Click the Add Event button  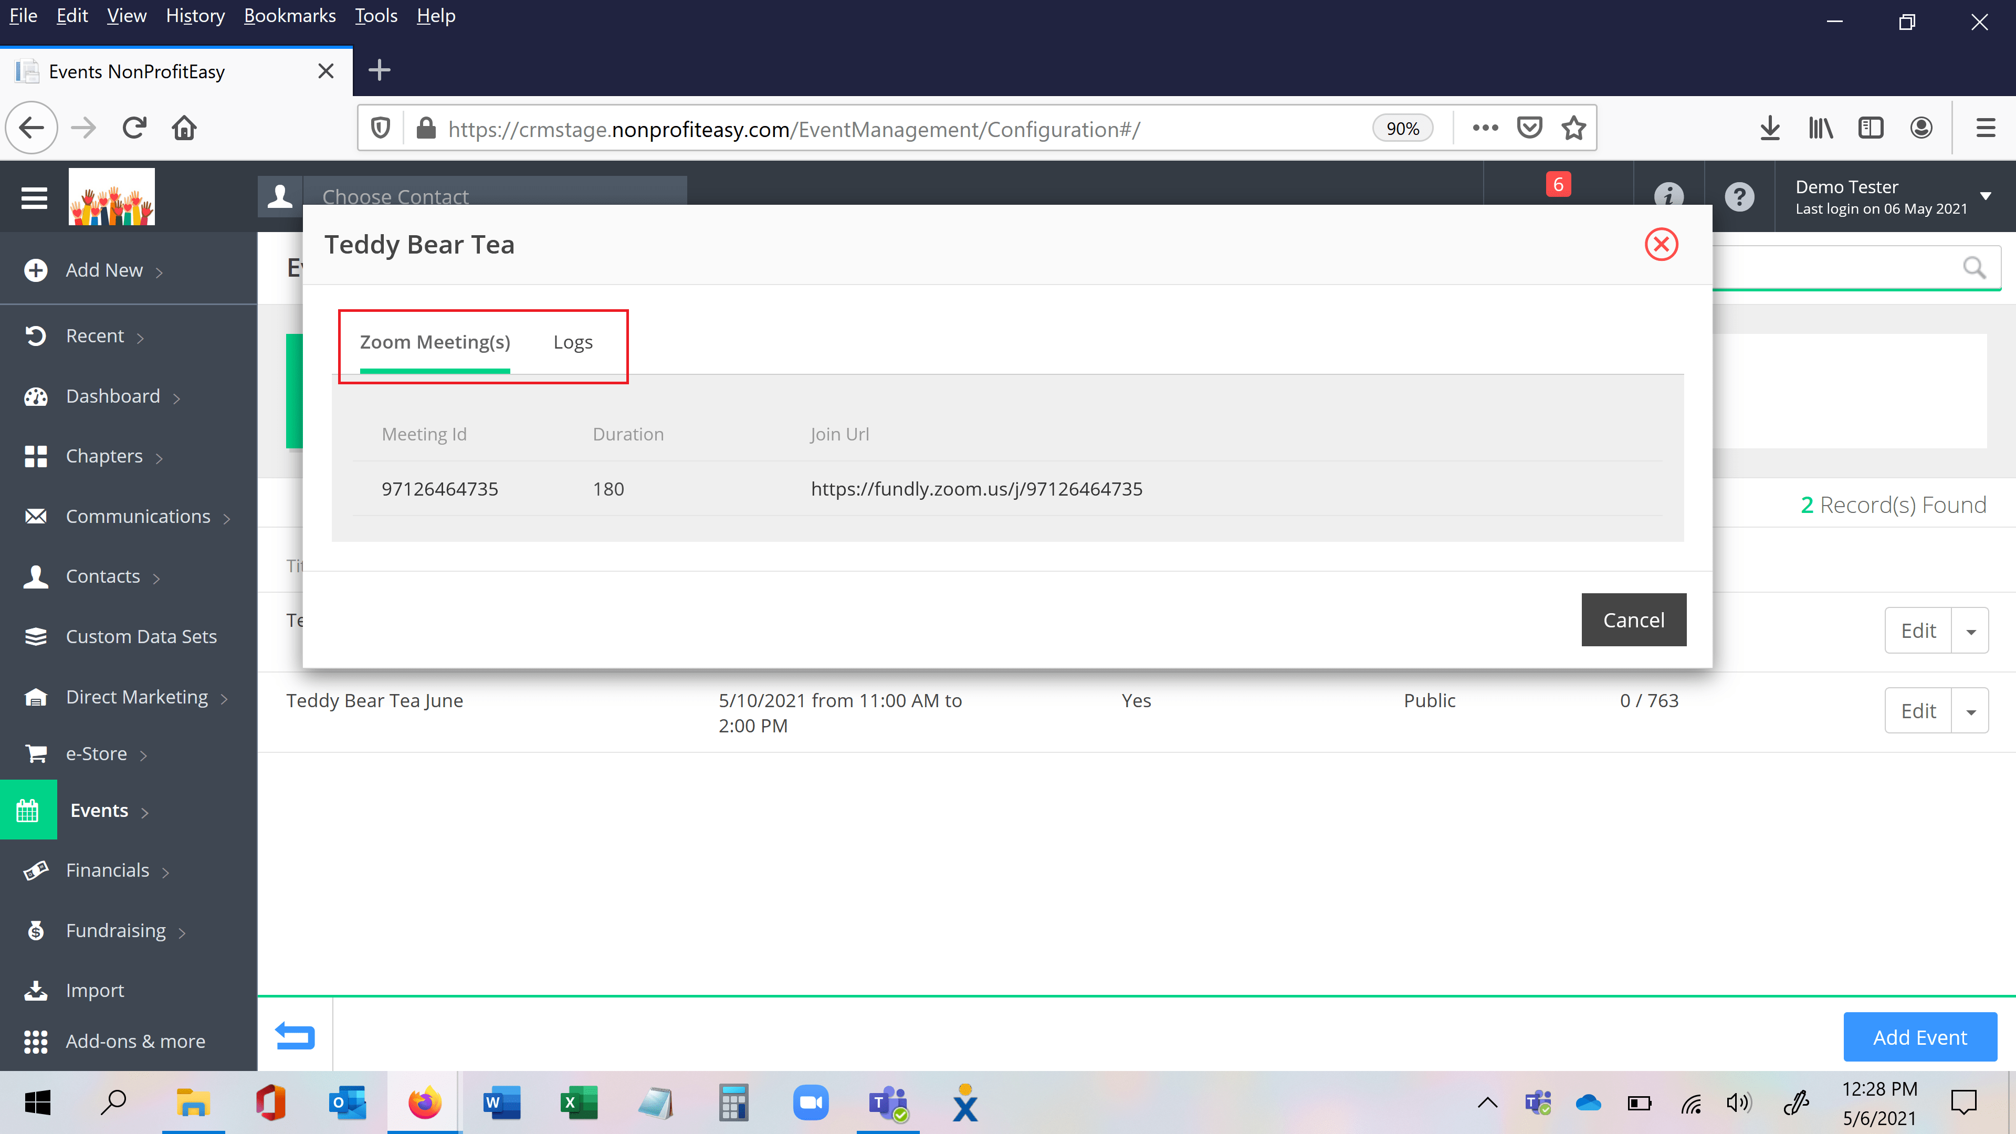tap(1920, 1036)
